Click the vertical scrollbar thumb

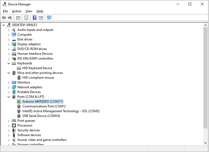click(205, 78)
